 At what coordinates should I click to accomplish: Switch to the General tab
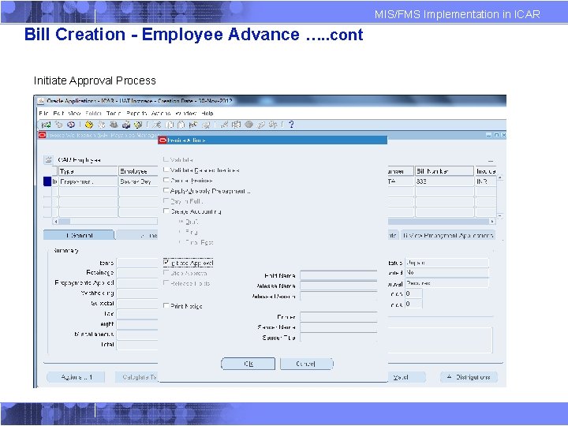(80, 235)
